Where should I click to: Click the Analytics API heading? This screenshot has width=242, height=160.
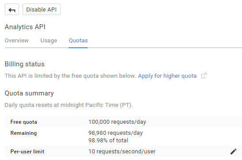point(25,27)
